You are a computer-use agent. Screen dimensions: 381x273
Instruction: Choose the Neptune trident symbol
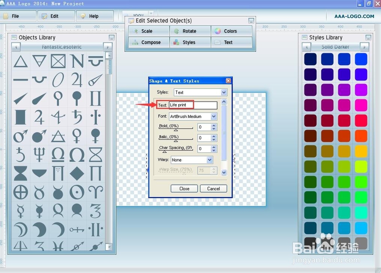[x=39, y=155]
